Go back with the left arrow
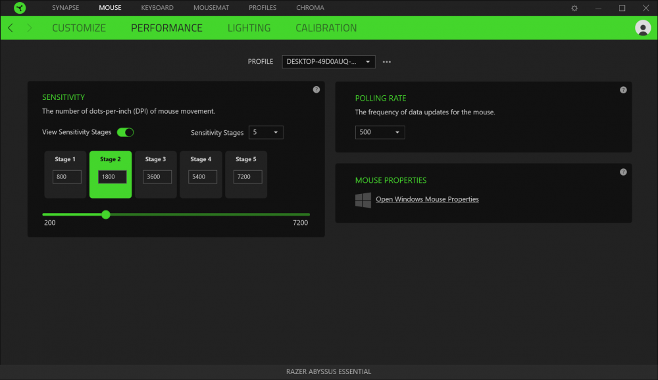 tap(11, 28)
